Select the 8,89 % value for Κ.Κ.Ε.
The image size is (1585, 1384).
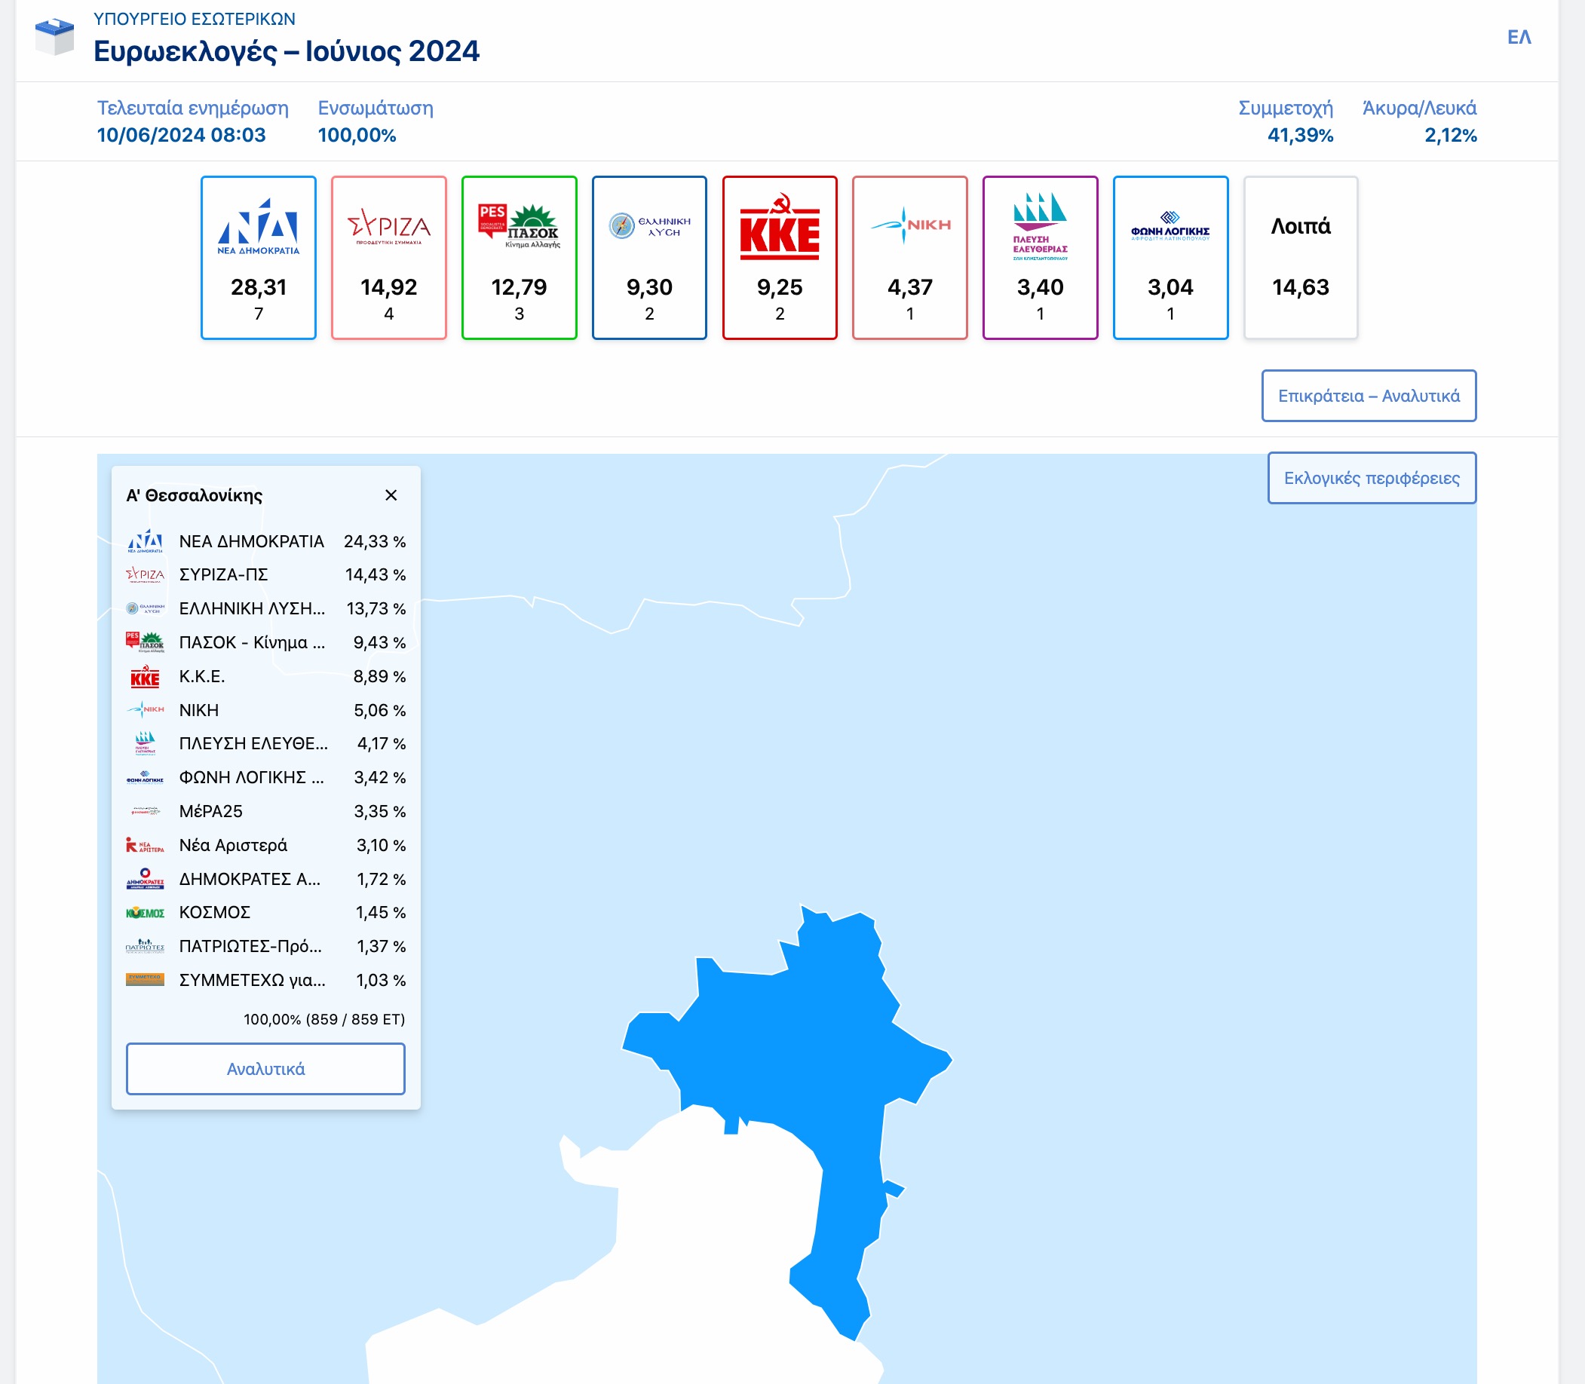tap(379, 677)
